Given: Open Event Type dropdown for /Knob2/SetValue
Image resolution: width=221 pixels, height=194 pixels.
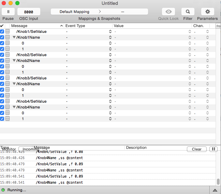Looking at the screenshot, I should coord(110,55).
